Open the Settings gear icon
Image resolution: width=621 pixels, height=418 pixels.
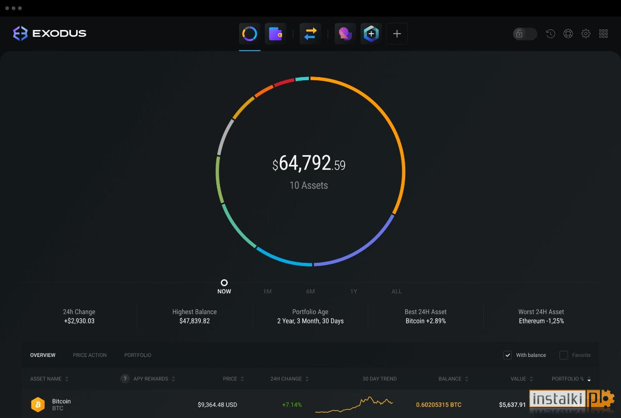[586, 34]
